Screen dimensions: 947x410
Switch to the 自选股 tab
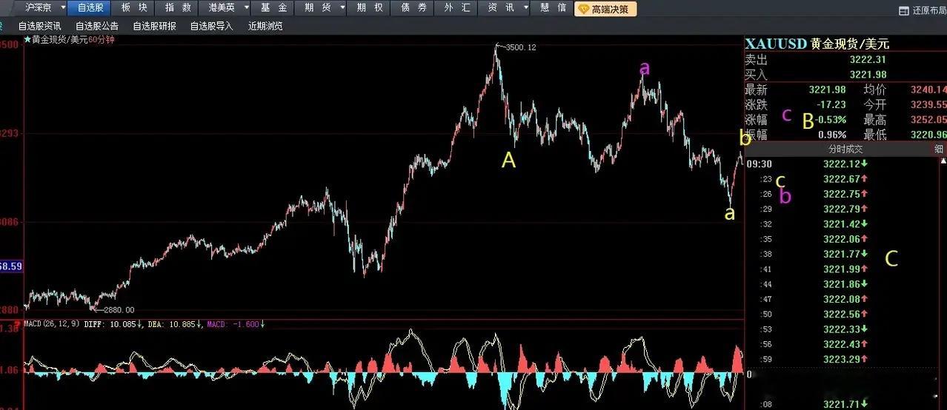coord(90,8)
